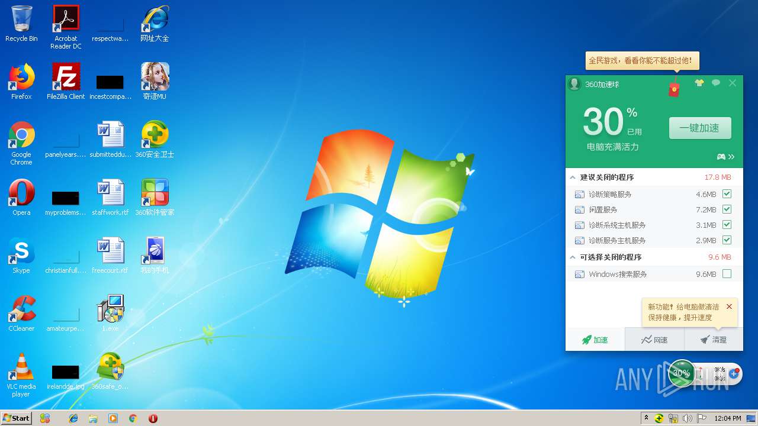Open the freecourt.rtf document

tap(110, 256)
